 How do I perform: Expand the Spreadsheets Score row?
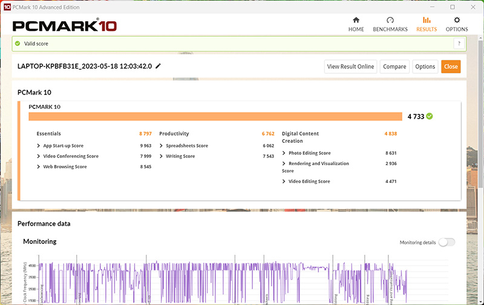[162, 146]
